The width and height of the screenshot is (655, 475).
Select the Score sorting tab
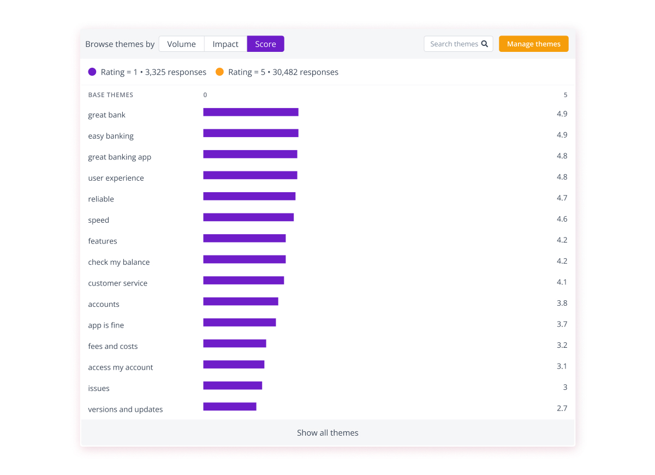coord(265,44)
